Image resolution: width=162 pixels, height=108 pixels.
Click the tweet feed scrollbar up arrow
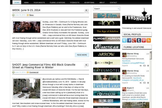[x=151, y=52]
